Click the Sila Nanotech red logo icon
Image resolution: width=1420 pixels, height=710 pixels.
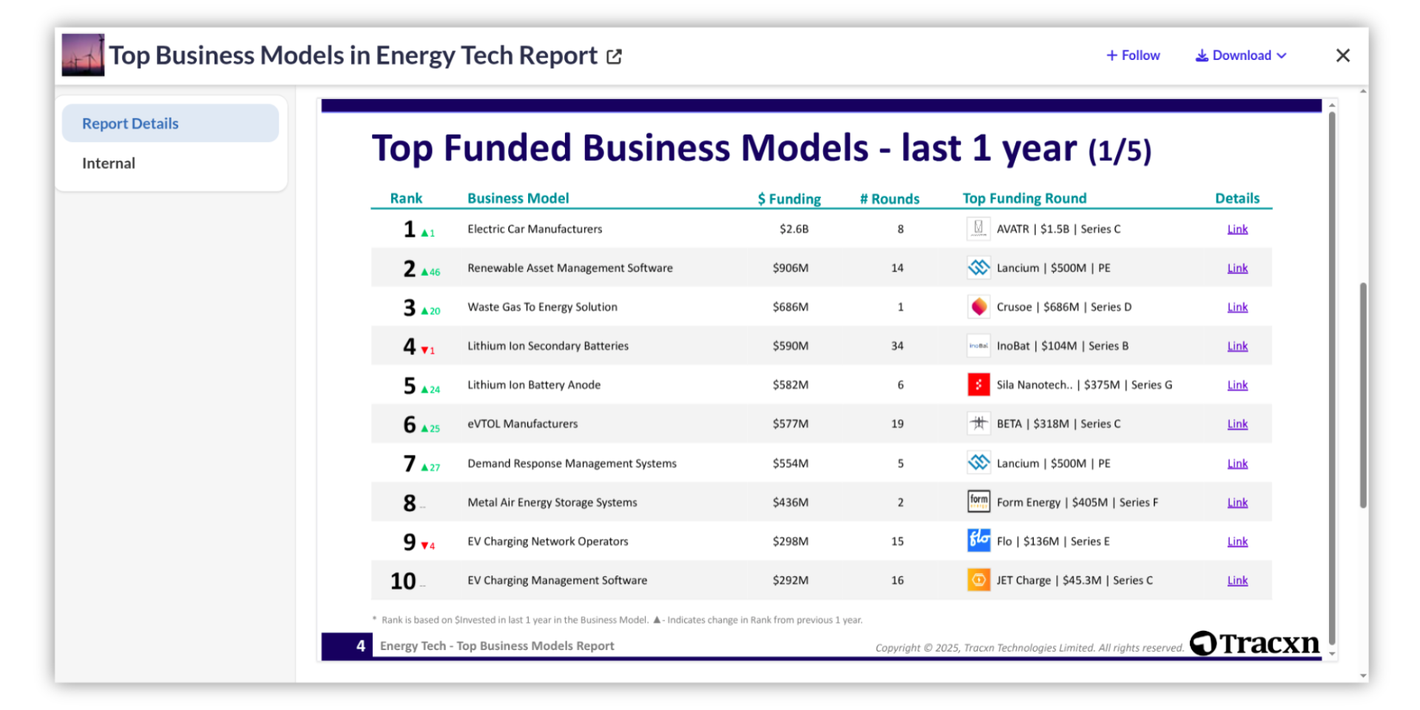(978, 385)
